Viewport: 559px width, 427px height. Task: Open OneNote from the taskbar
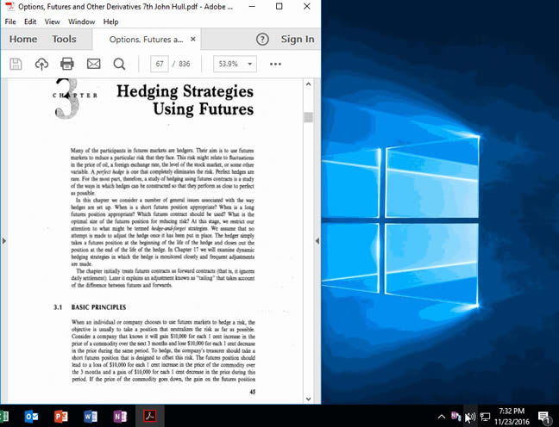tap(118, 417)
